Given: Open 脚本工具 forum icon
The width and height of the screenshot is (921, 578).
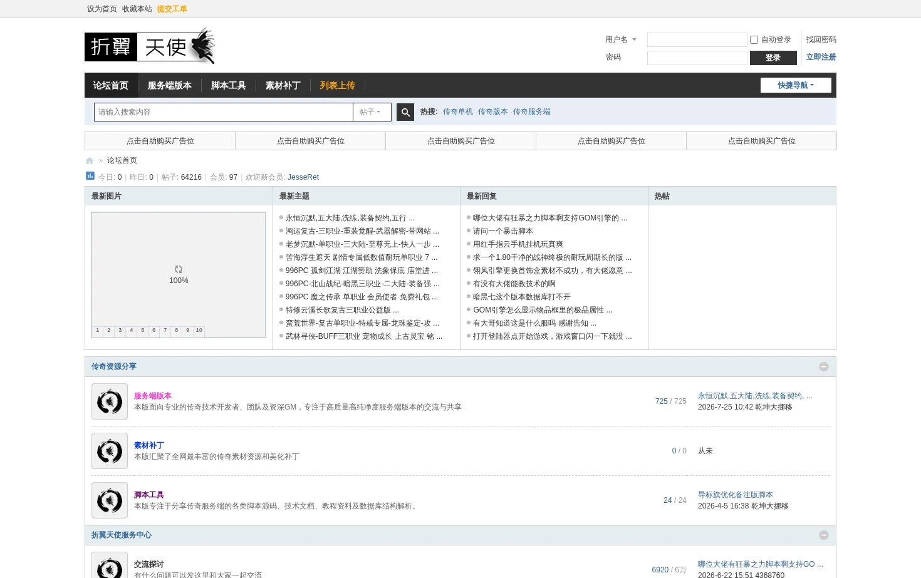Looking at the screenshot, I should (110, 500).
